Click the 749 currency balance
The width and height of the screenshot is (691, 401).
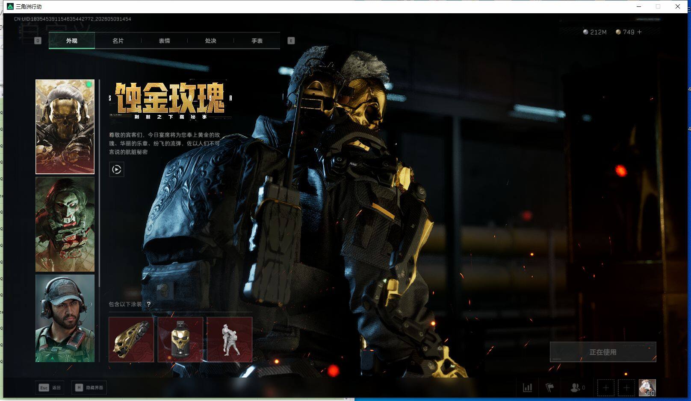click(625, 32)
